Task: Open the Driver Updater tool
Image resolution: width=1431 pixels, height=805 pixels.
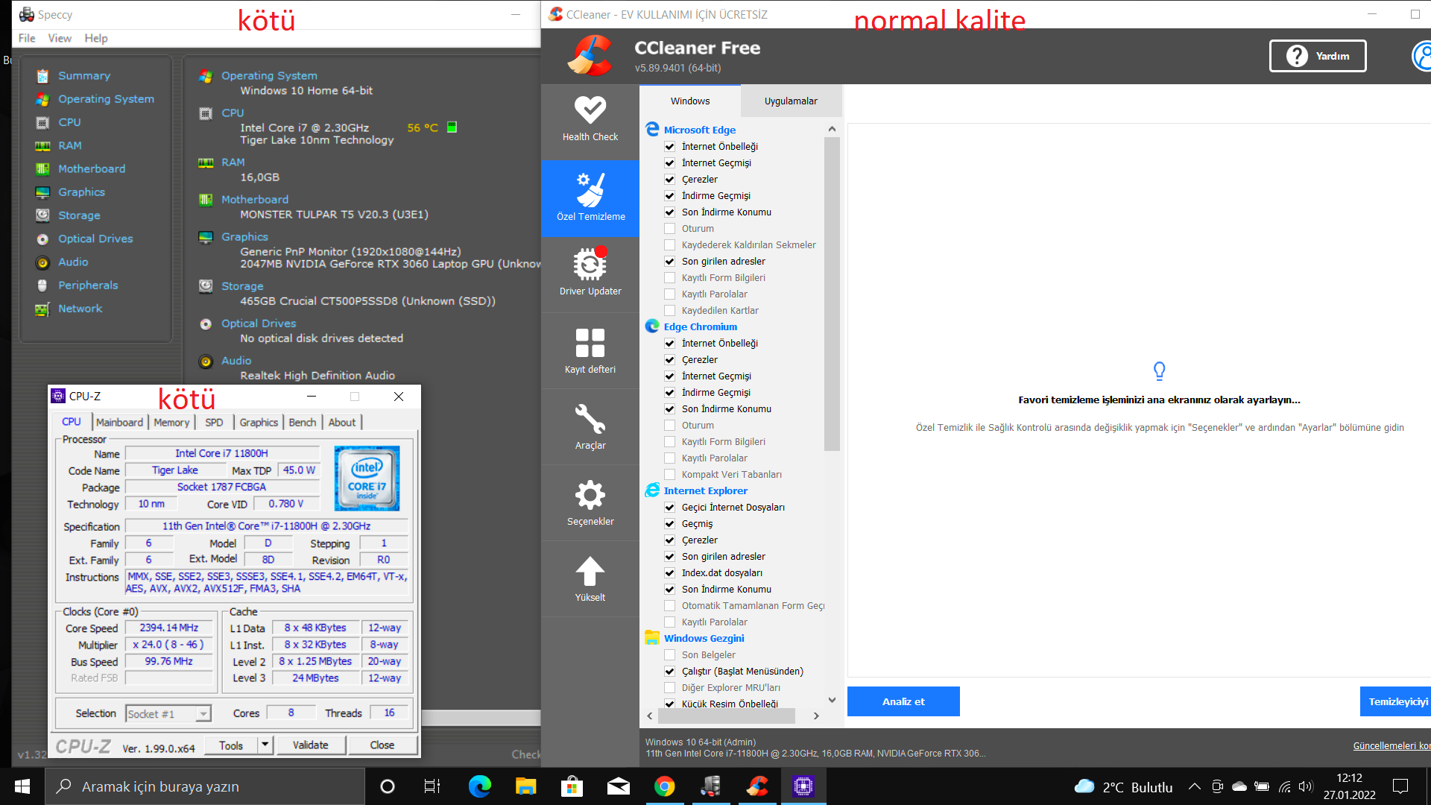Action: 590,273
